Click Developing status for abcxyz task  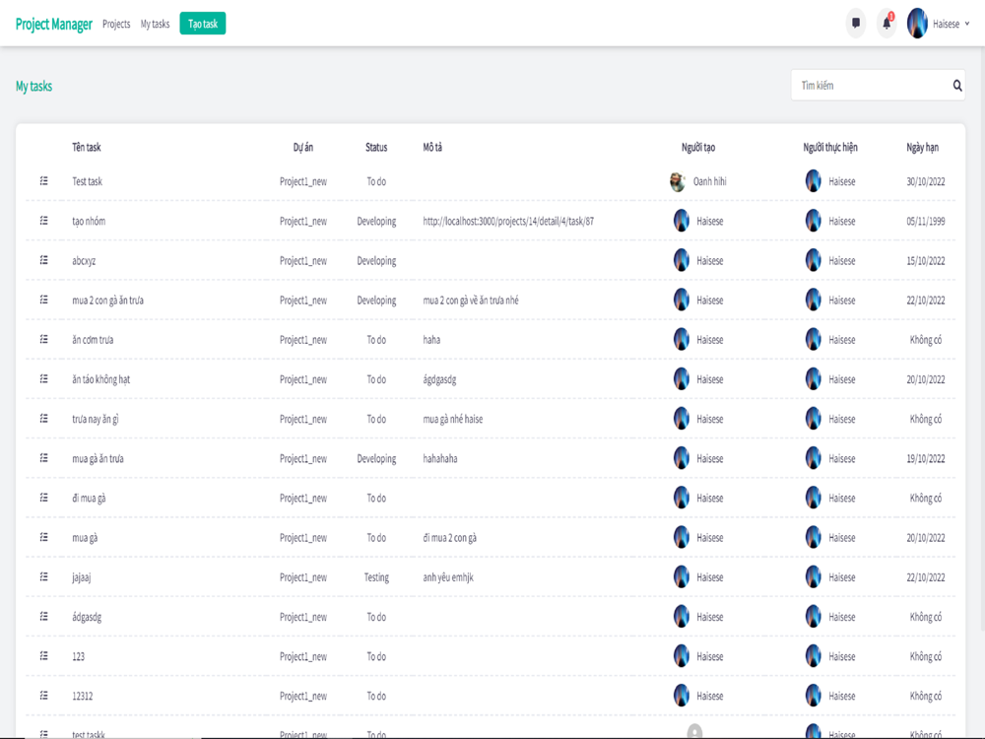pyautogui.click(x=376, y=261)
